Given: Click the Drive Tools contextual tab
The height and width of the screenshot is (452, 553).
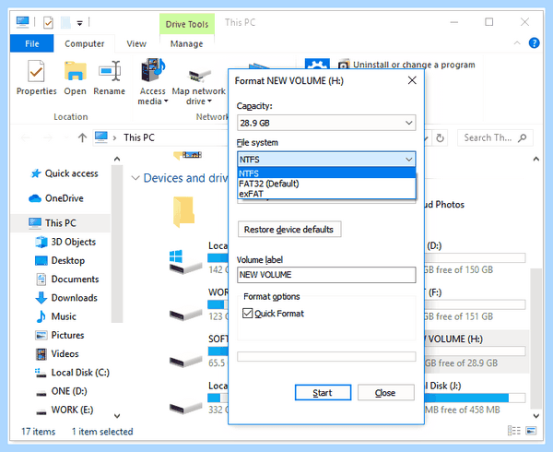Looking at the screenshot, I should [x=187, y=24].
